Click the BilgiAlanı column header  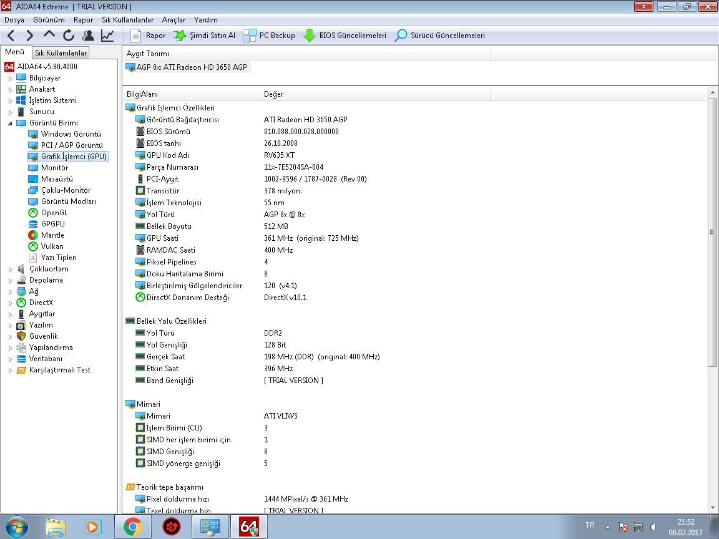[x=191, y=94]
